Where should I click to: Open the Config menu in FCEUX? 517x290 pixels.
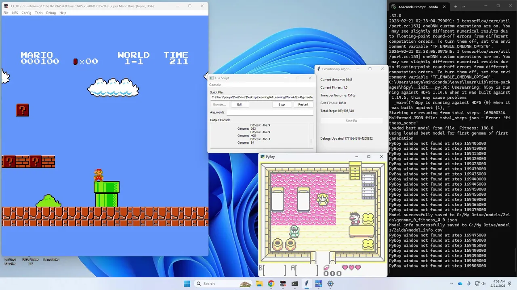click(x=26, y=13)
